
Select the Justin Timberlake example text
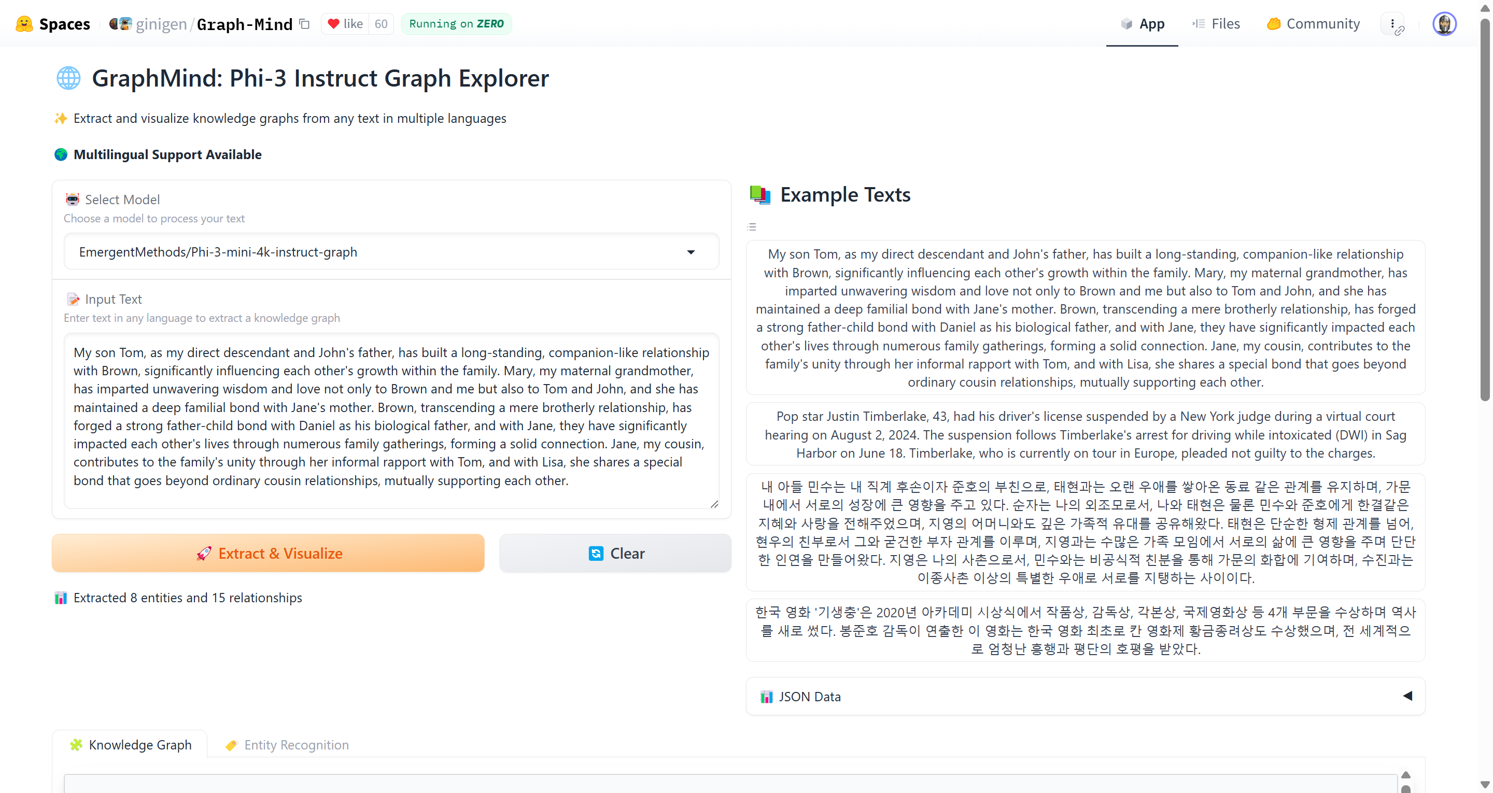1085,434
